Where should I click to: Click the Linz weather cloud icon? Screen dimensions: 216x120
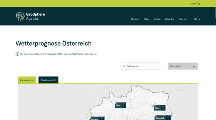click(114, 102)
